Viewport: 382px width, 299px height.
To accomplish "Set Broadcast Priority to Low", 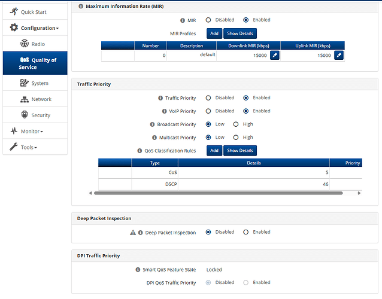I will 208,124.
